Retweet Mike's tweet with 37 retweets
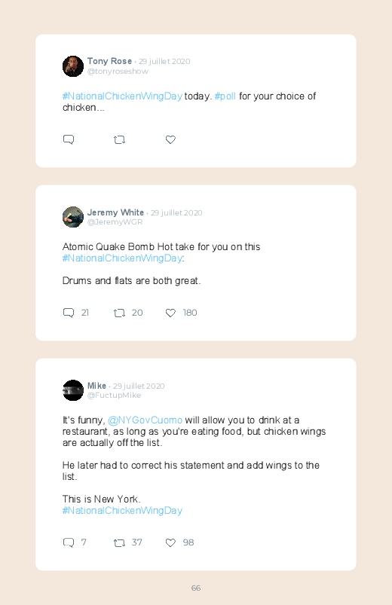Screen dimensions: 392x605 click(119, 543)
